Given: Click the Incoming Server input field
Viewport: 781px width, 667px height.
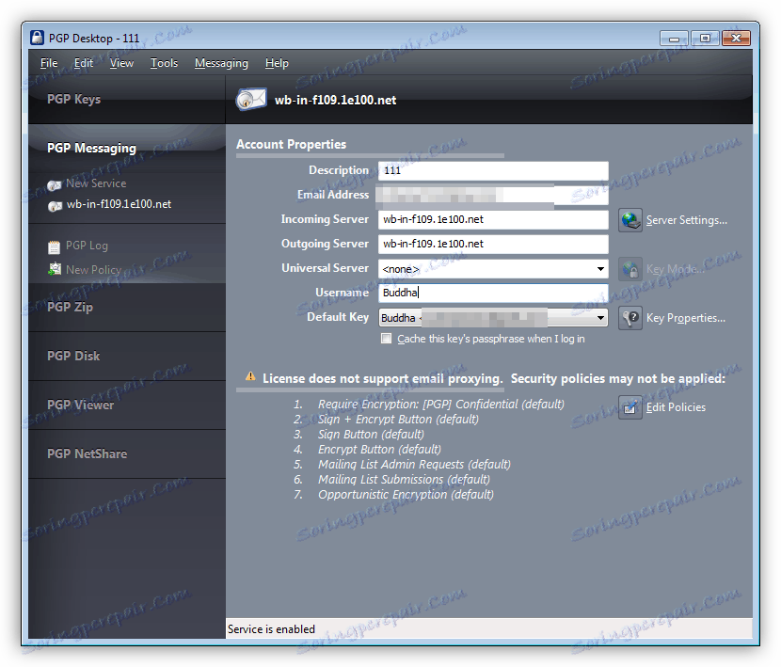Looking at the screenshot, I should click(493, 220).
